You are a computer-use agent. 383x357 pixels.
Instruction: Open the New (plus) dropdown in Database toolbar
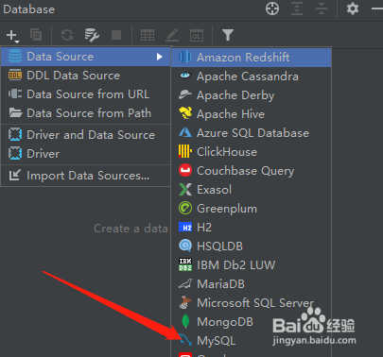12,35
